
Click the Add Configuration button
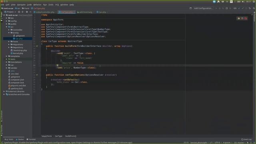pyautogui.click(x=203, y=8)
